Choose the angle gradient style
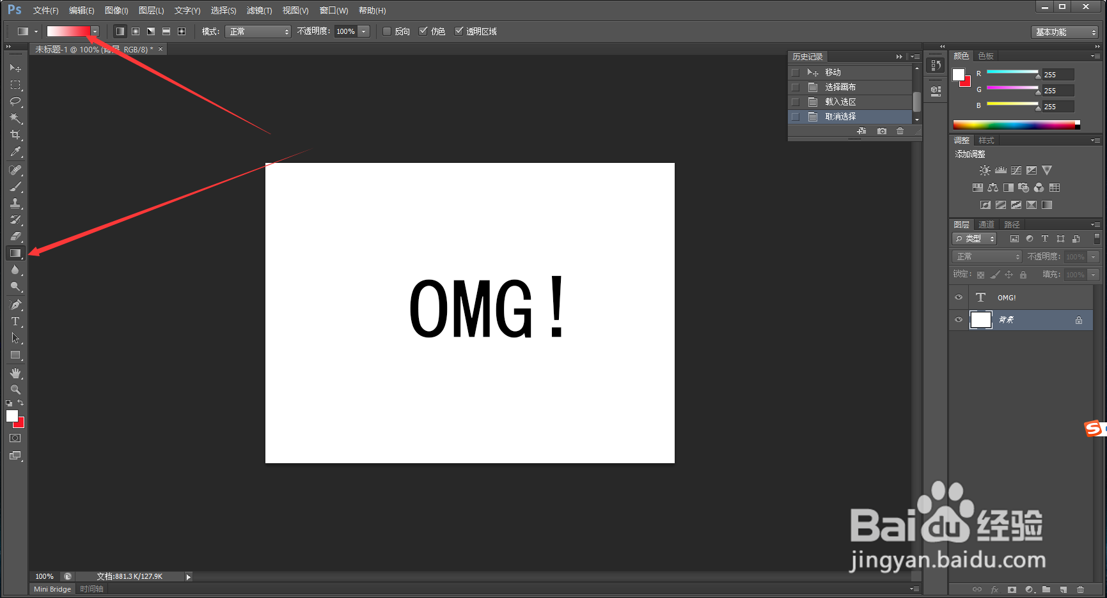The width and height of the screenshot is (1107, 598). 151,31
